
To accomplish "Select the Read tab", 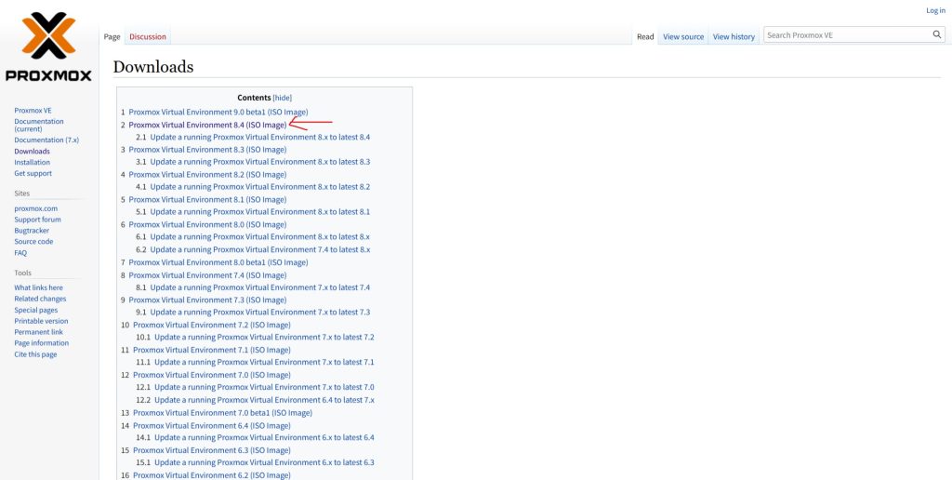I will pyautogui.click(x=645, y=37).
